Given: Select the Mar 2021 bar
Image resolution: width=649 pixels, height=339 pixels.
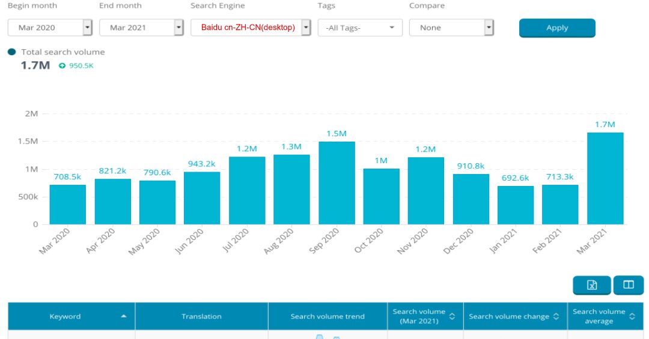Looking at the screenshot, I should 605,178.
